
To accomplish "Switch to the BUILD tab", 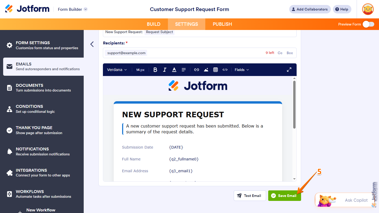I will (x=153, y=24).
